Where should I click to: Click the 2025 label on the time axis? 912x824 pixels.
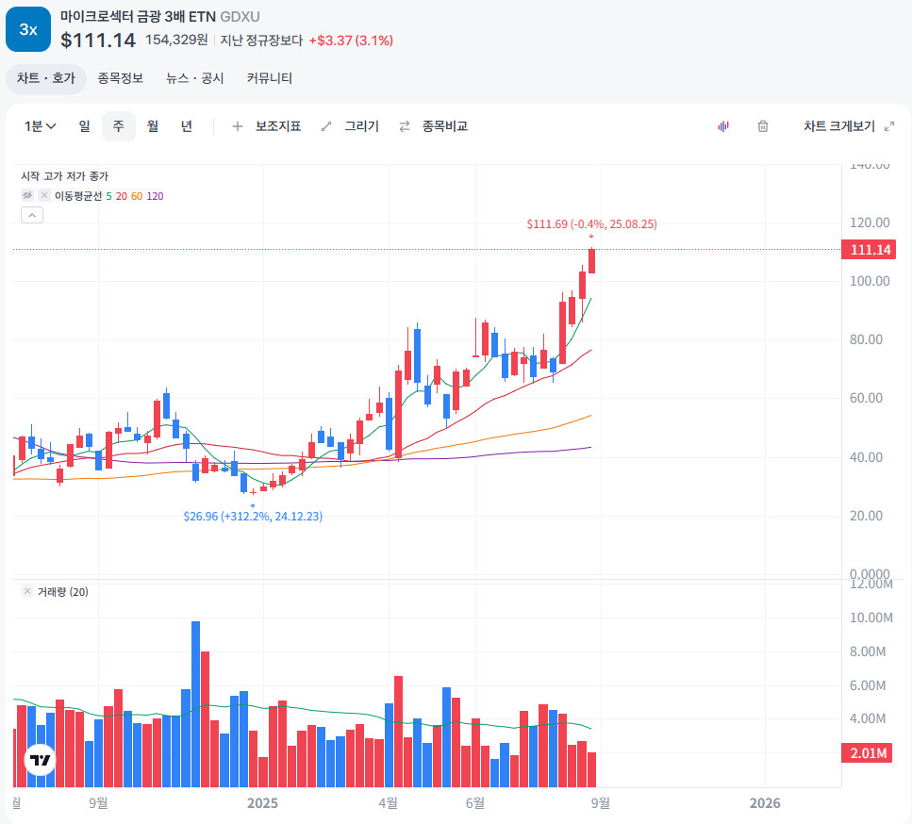pos(262,803)
